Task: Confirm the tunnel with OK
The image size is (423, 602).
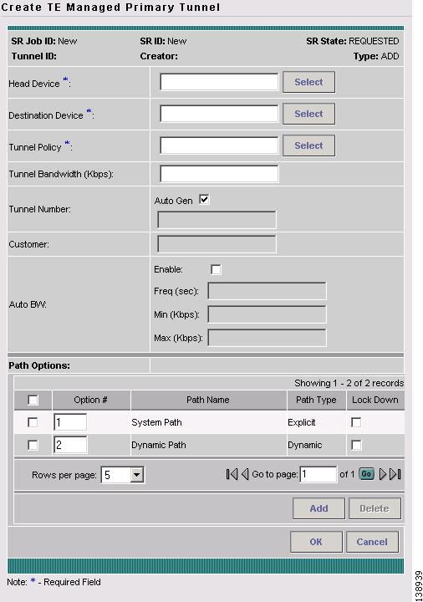Action: [x=316, y=542]
